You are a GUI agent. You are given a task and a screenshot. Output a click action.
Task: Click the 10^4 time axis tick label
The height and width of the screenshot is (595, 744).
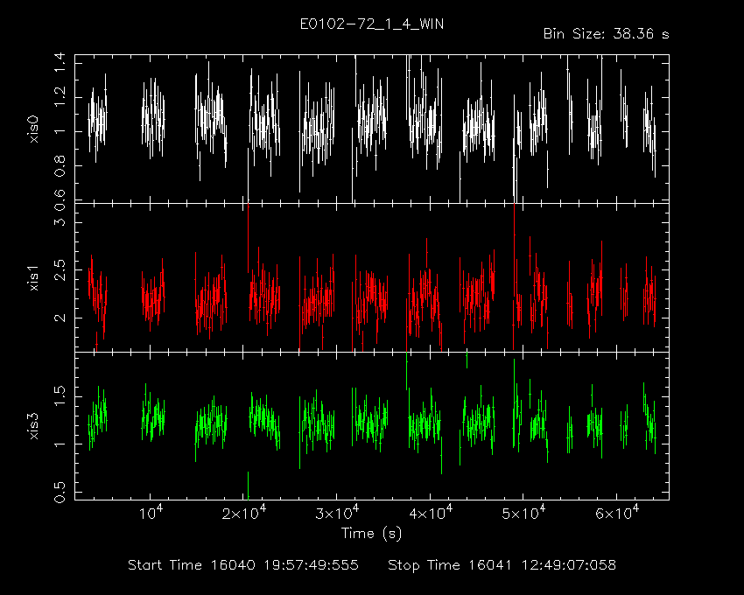[x=151, y=513]
